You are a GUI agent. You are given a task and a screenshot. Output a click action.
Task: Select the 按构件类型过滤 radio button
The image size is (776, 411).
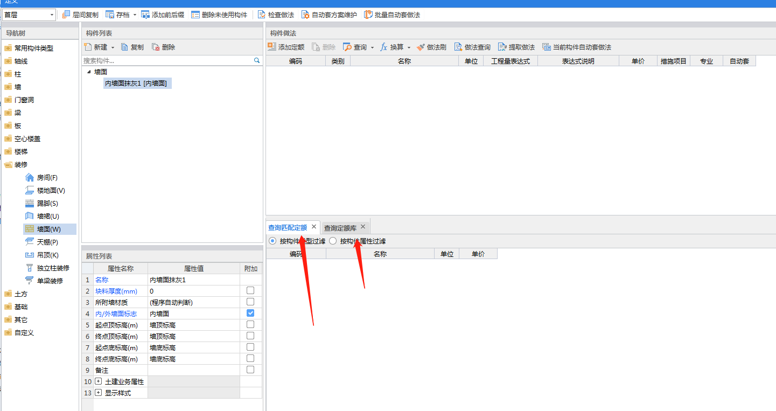coord(272,241)
